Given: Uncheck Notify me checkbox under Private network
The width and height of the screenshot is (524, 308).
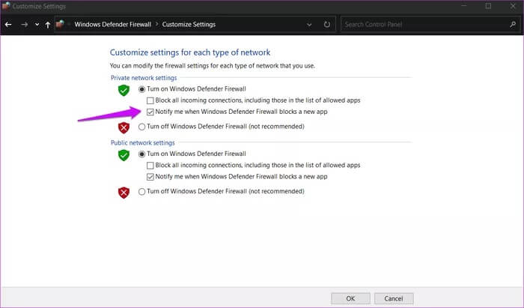Looking at the screenshot, I should click(150, 112).
